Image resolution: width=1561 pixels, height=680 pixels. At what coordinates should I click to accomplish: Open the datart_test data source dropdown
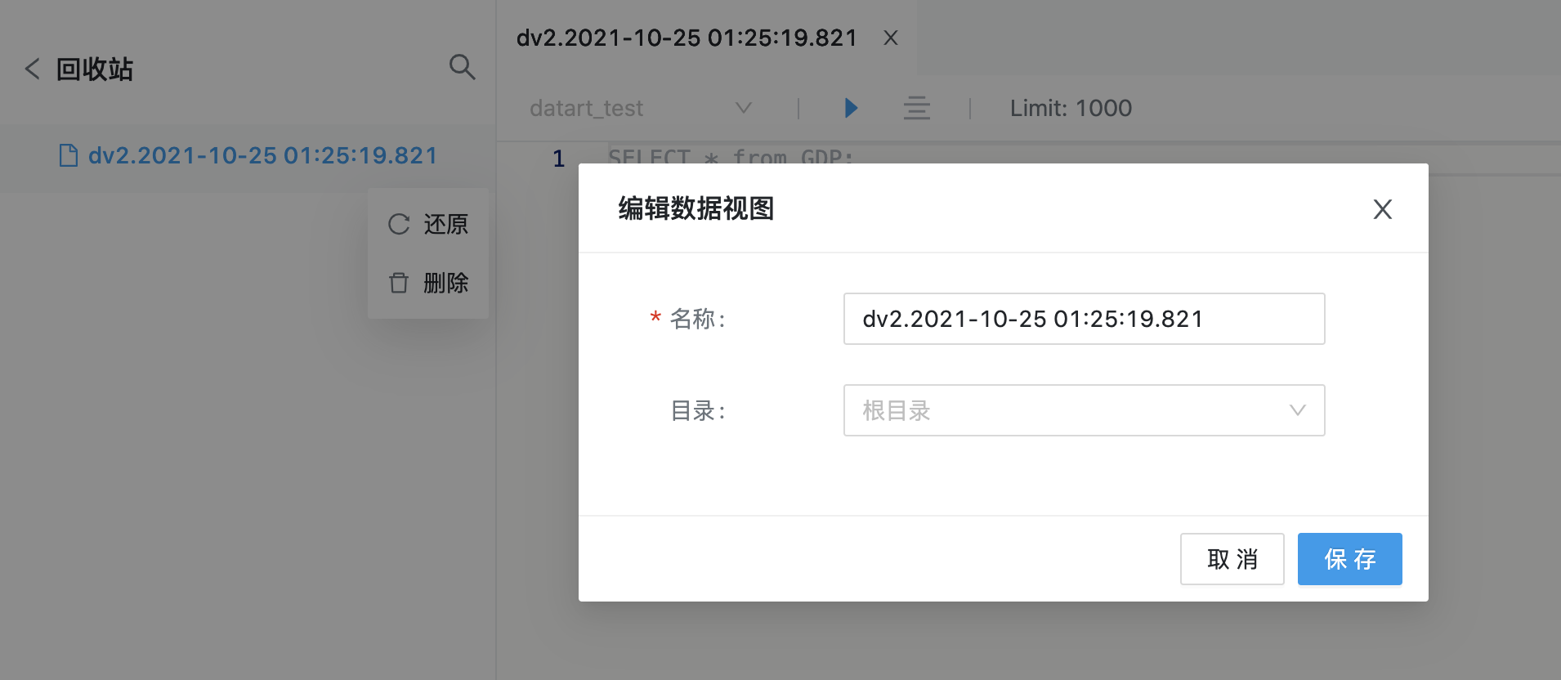pos(640,108)
